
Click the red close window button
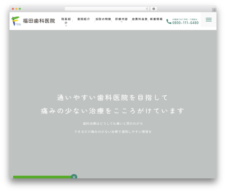tap(13, 9)
